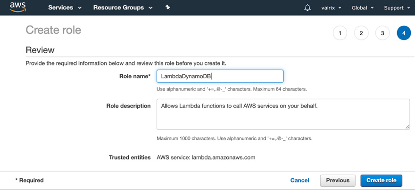Click the Review section heading
Screen dimensions: 415x190
[40, 50]
